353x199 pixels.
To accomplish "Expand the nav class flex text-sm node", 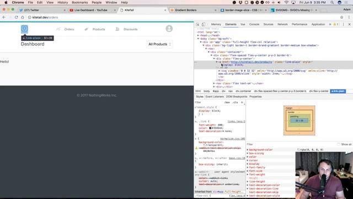I will [x=214, y=83].
